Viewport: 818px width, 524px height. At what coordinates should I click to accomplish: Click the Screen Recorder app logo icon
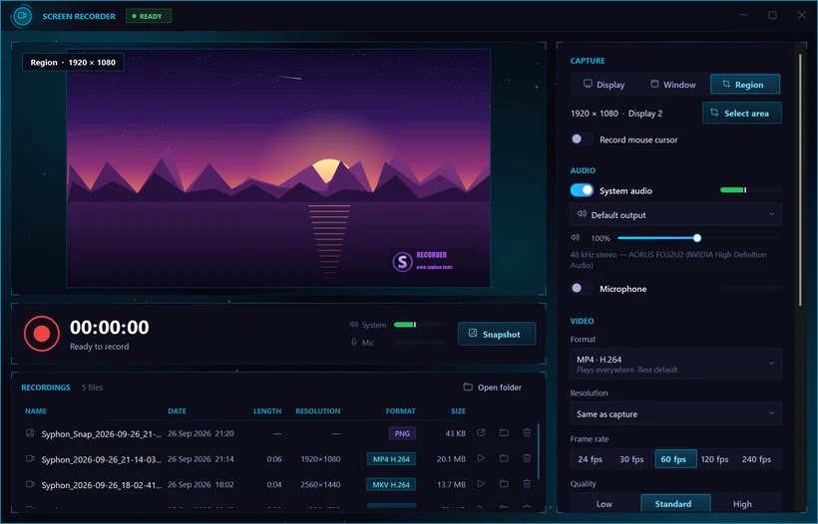[x=22, y=16]
